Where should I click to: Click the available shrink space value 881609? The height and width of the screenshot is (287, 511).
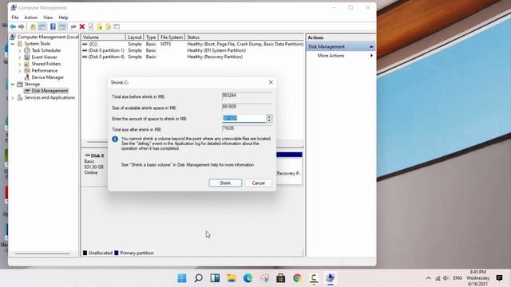coord(247,107)
